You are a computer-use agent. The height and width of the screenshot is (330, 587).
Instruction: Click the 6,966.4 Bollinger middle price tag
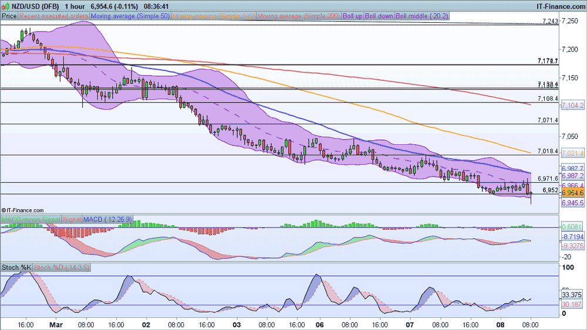coord(573,185)
